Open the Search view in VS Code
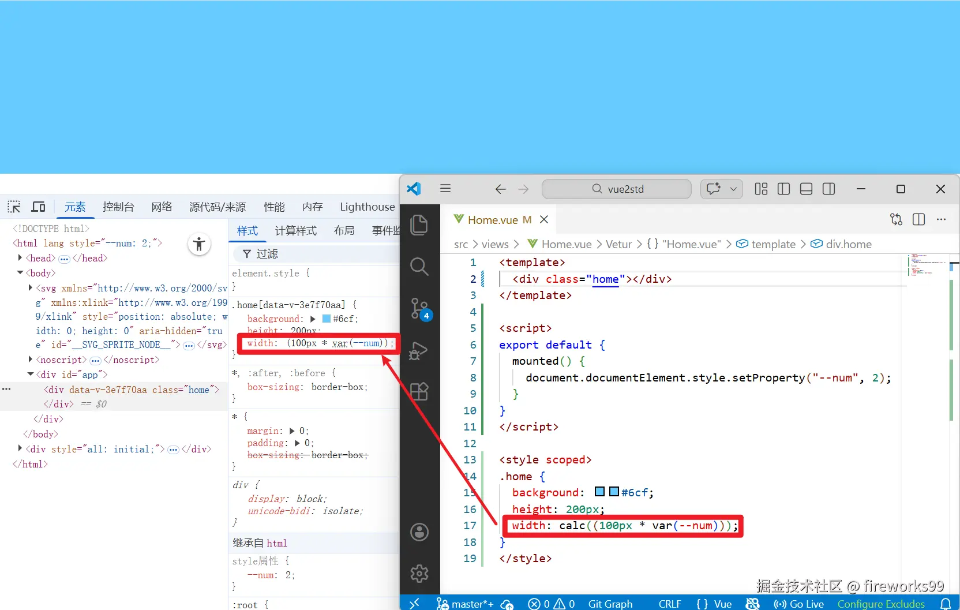The height and width of the screenshot is (610, 960). 419,267
